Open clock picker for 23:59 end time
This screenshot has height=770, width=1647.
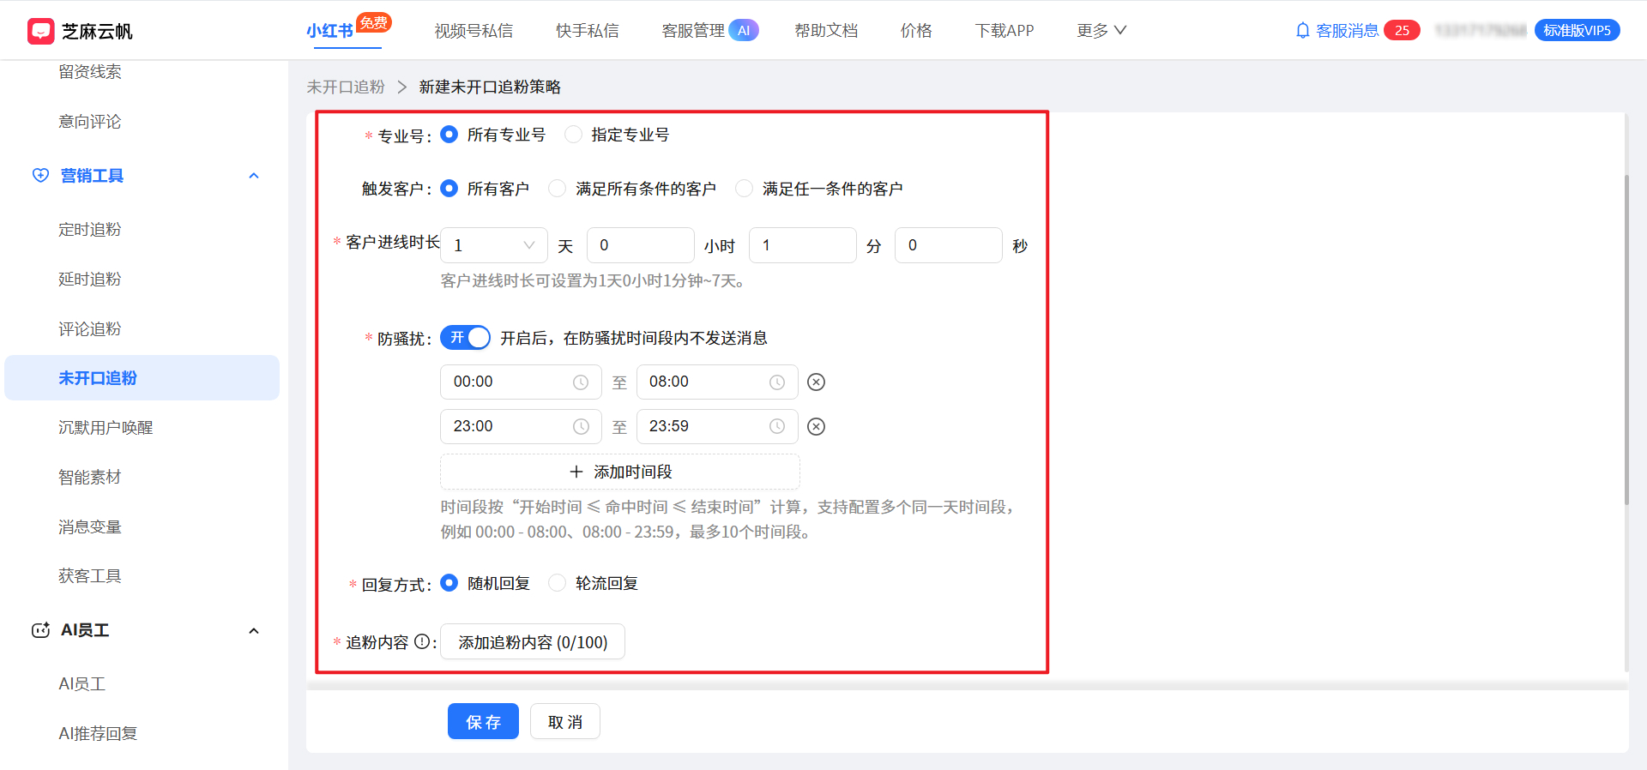pyautogui.click(x=777, y=427)
